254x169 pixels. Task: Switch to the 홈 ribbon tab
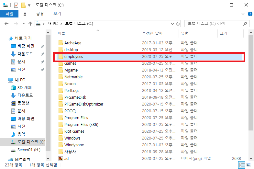(25, 14)
